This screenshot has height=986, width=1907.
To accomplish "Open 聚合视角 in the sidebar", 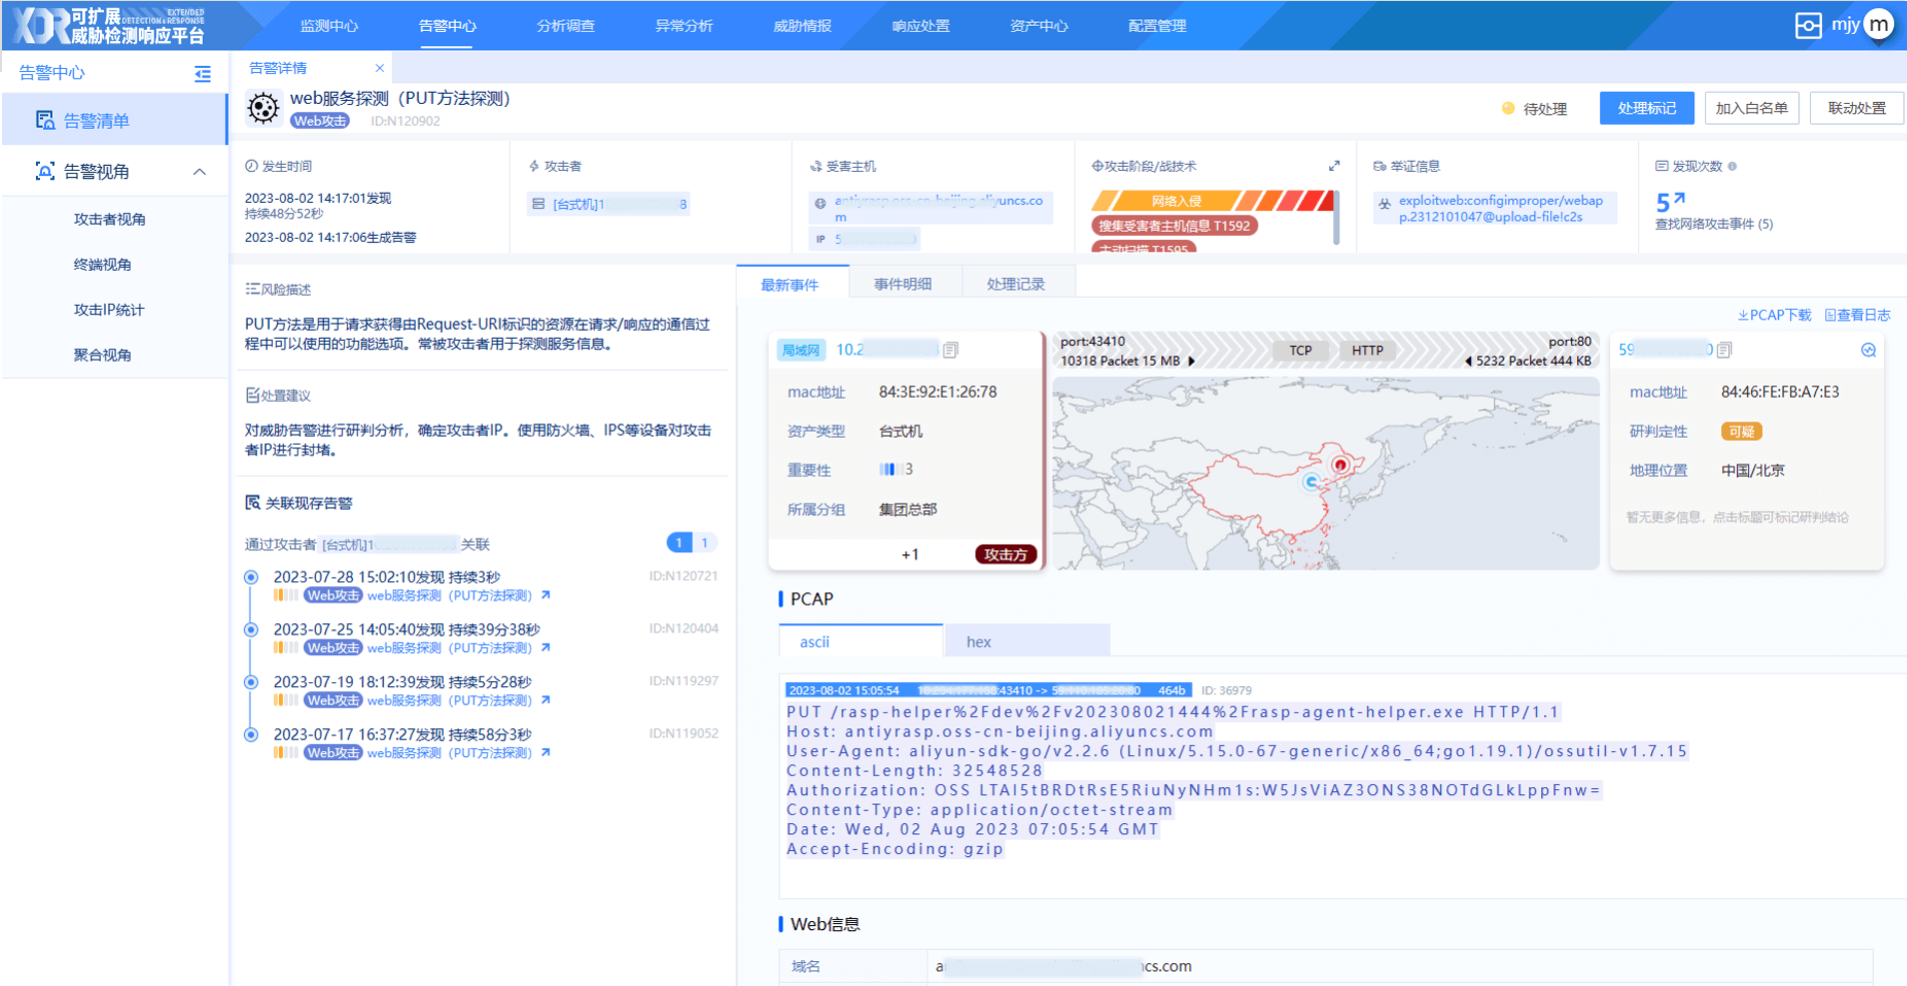I will coord(102,354).
